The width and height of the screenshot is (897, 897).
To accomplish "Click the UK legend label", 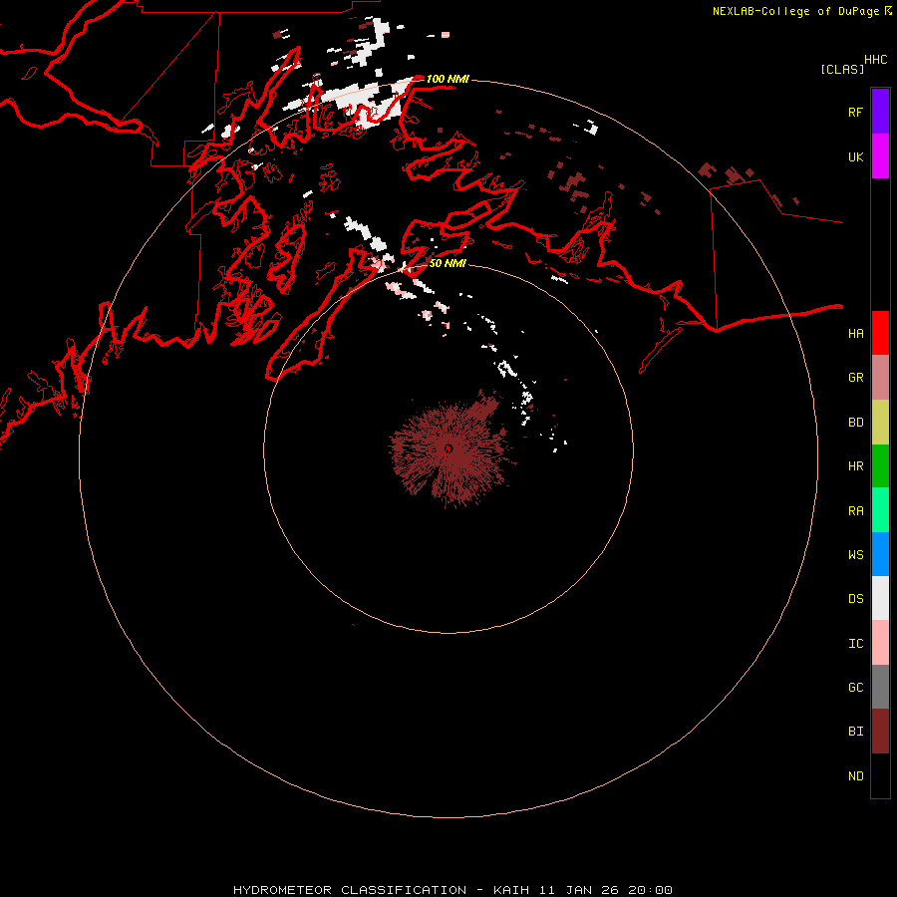I will click(855, 156).
